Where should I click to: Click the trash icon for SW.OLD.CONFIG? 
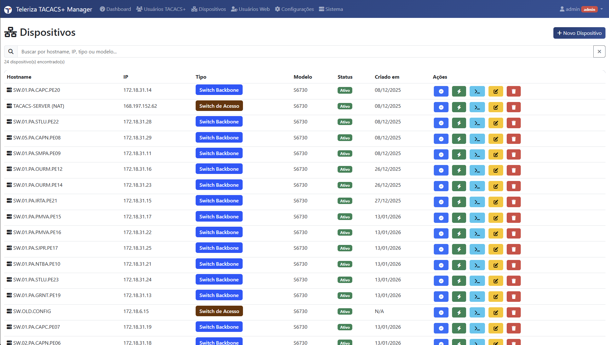click(513, 312)
